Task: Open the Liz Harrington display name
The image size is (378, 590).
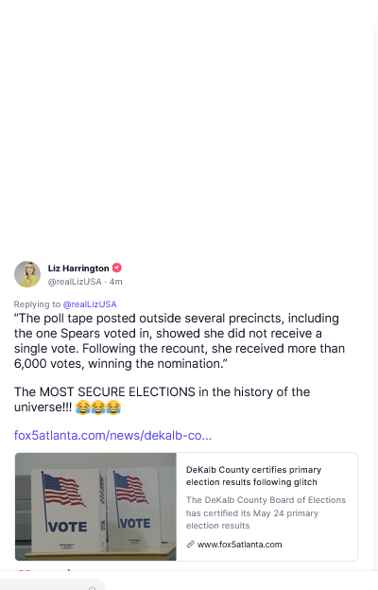Action: (x=78, y=269)
